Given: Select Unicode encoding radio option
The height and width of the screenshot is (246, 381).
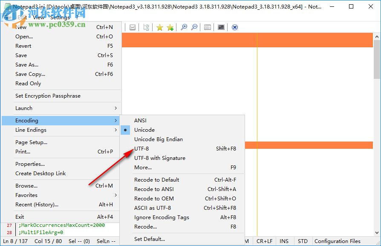Looking at the screenshot, I should point(182,130).
